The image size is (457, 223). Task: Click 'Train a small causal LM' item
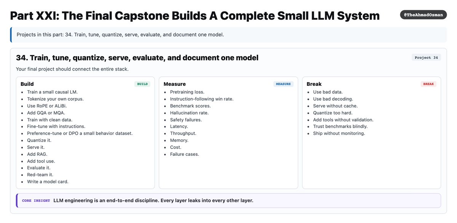point(52,92)
